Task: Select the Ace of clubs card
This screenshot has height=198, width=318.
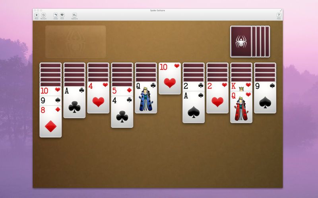Action: click(x=74, y=103)
